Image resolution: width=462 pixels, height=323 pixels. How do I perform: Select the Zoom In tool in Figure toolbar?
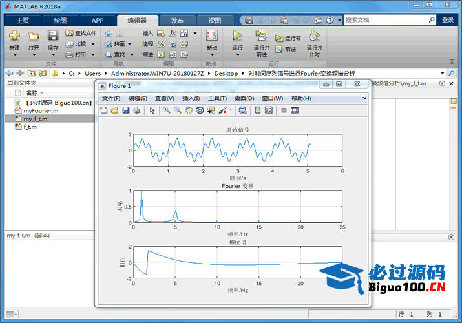coord(167,110)
